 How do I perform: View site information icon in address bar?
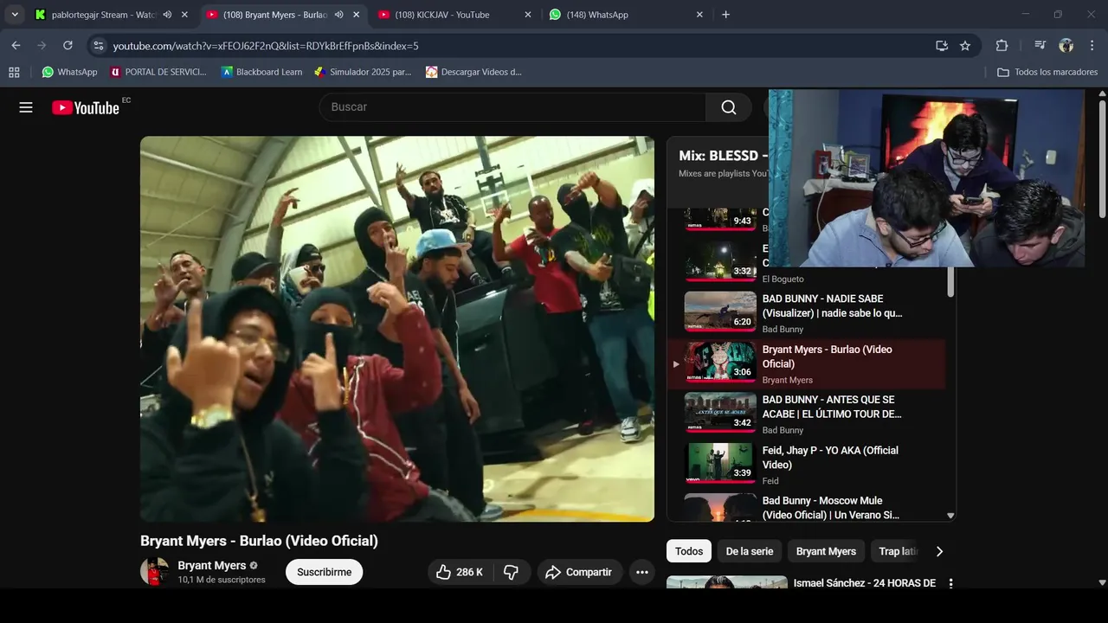(99, 45)
